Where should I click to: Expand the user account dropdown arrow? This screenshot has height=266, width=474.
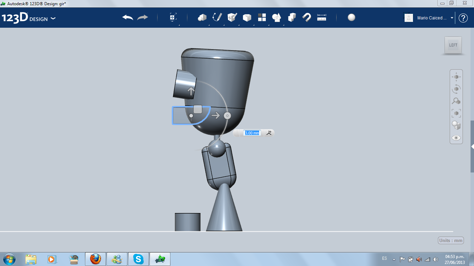tap(452, 18)
